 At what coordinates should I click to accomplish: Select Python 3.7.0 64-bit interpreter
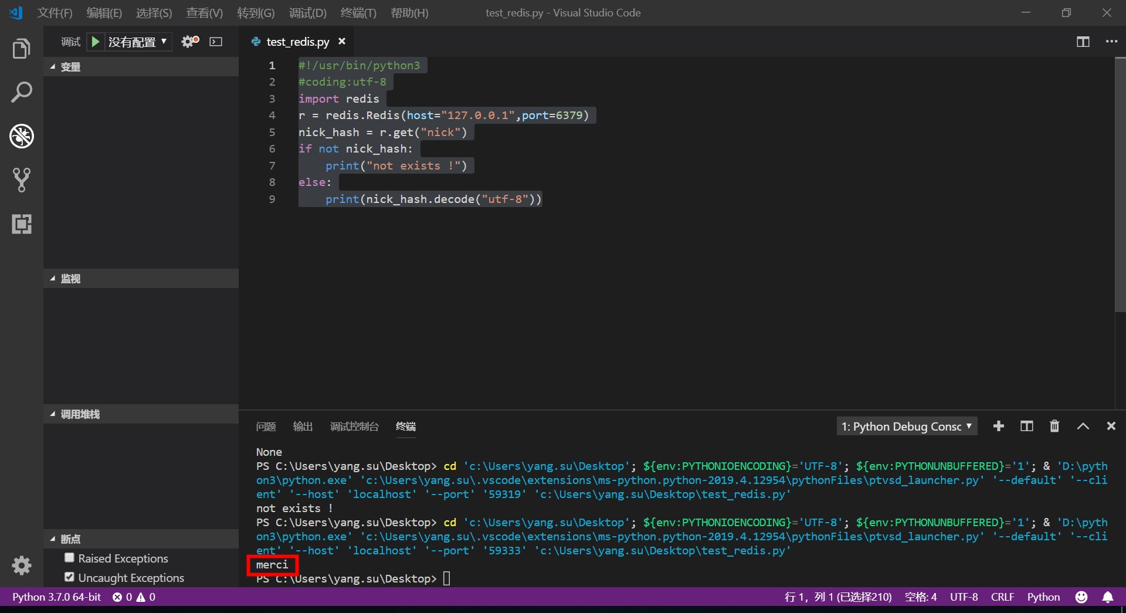click(56, 597)
